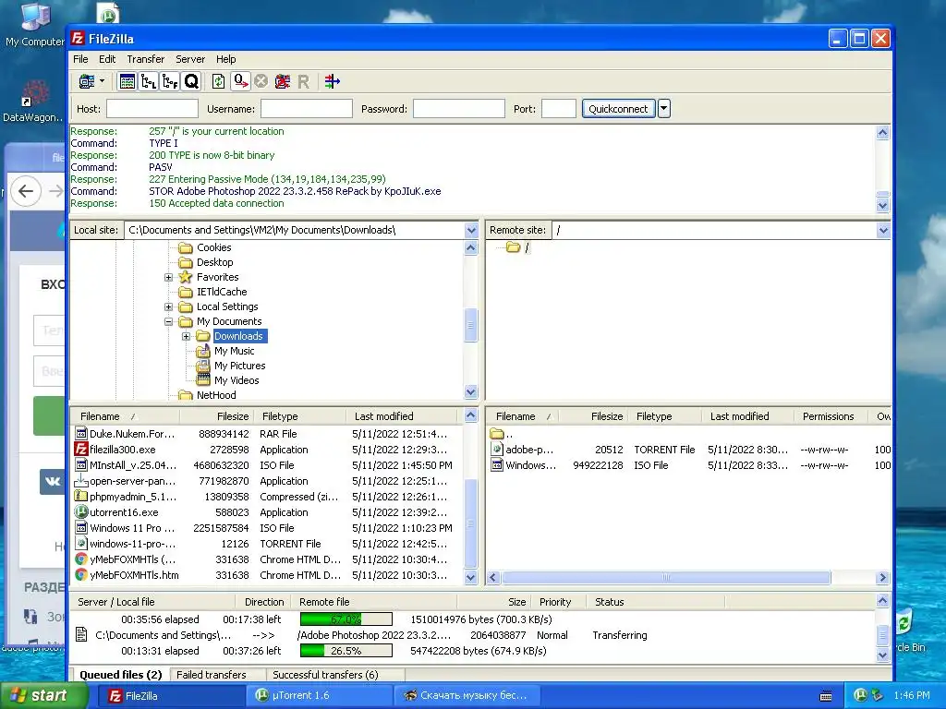This screenshot has width=946, height=709.
Task: Click inside the Host input field
Action: click(152, 109)
